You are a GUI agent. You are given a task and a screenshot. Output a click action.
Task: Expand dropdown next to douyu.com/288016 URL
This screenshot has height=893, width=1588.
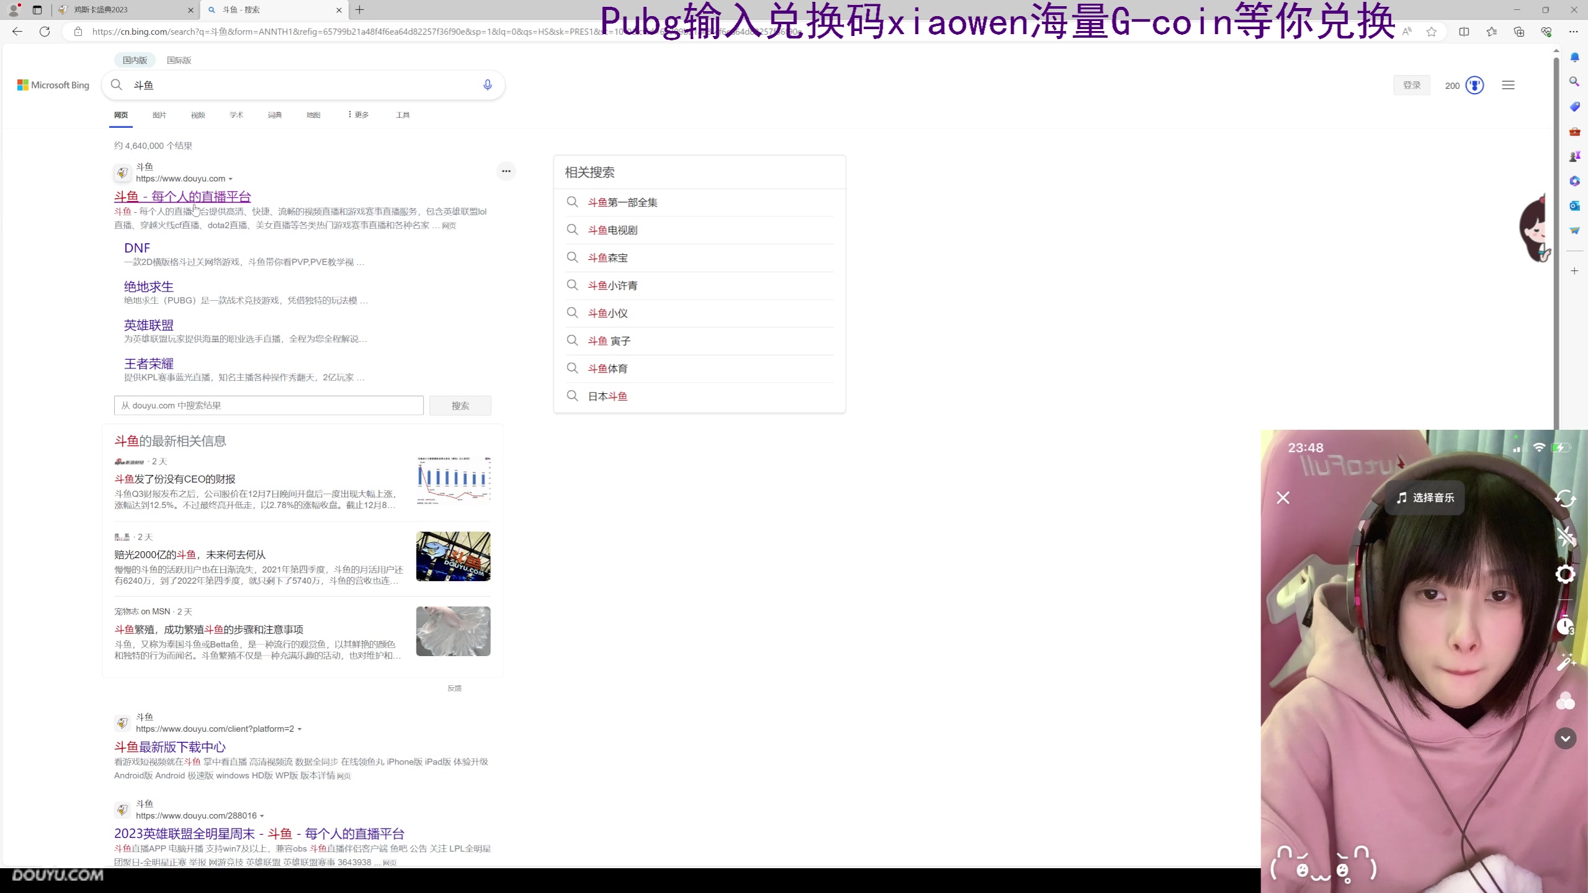262,816
